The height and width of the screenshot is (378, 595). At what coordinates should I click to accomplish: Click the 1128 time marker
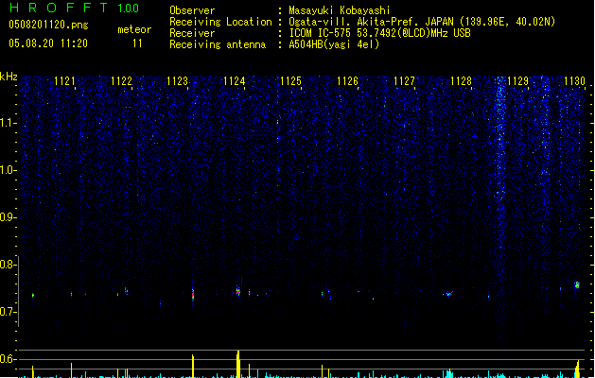tap(461, 81)
